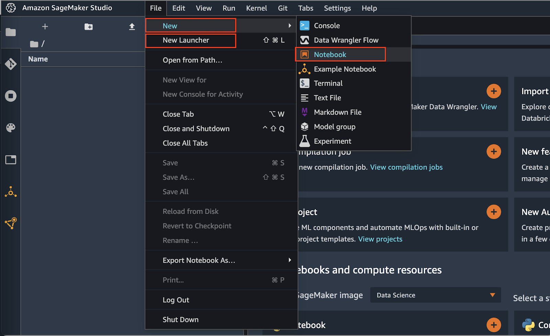The height and width of the screenshot is (336, 550).
Task: Follow the View projects link
Action: coord(380,239)
